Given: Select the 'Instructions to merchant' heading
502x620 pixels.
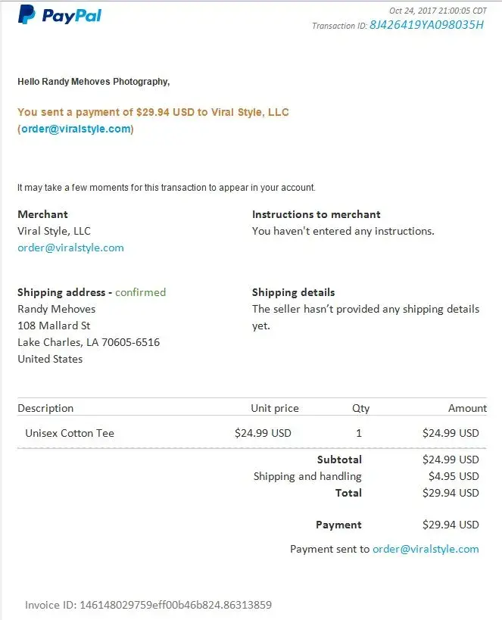Looking at the screenshot, I should pos(316,214).
